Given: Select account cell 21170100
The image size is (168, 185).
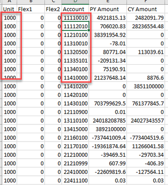Looking at the screenshot, I should (x=75, y=146).
